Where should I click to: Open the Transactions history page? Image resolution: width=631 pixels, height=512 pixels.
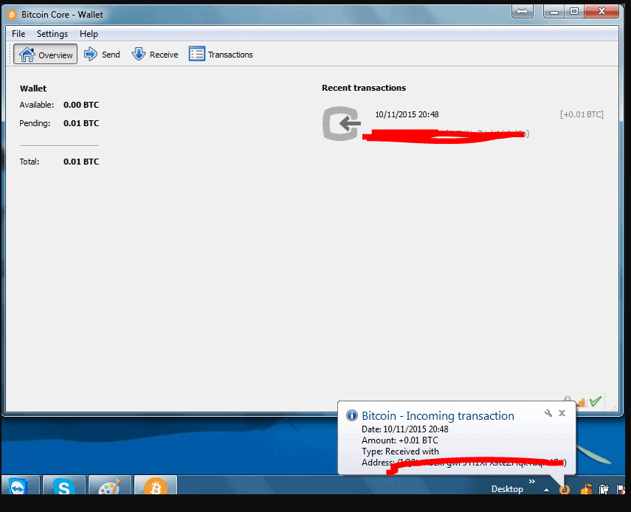point(221,55)
